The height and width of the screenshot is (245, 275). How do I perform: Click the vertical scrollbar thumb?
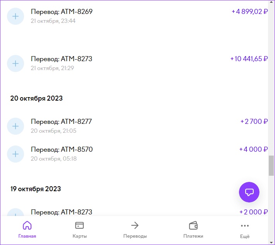click(271, 165)
